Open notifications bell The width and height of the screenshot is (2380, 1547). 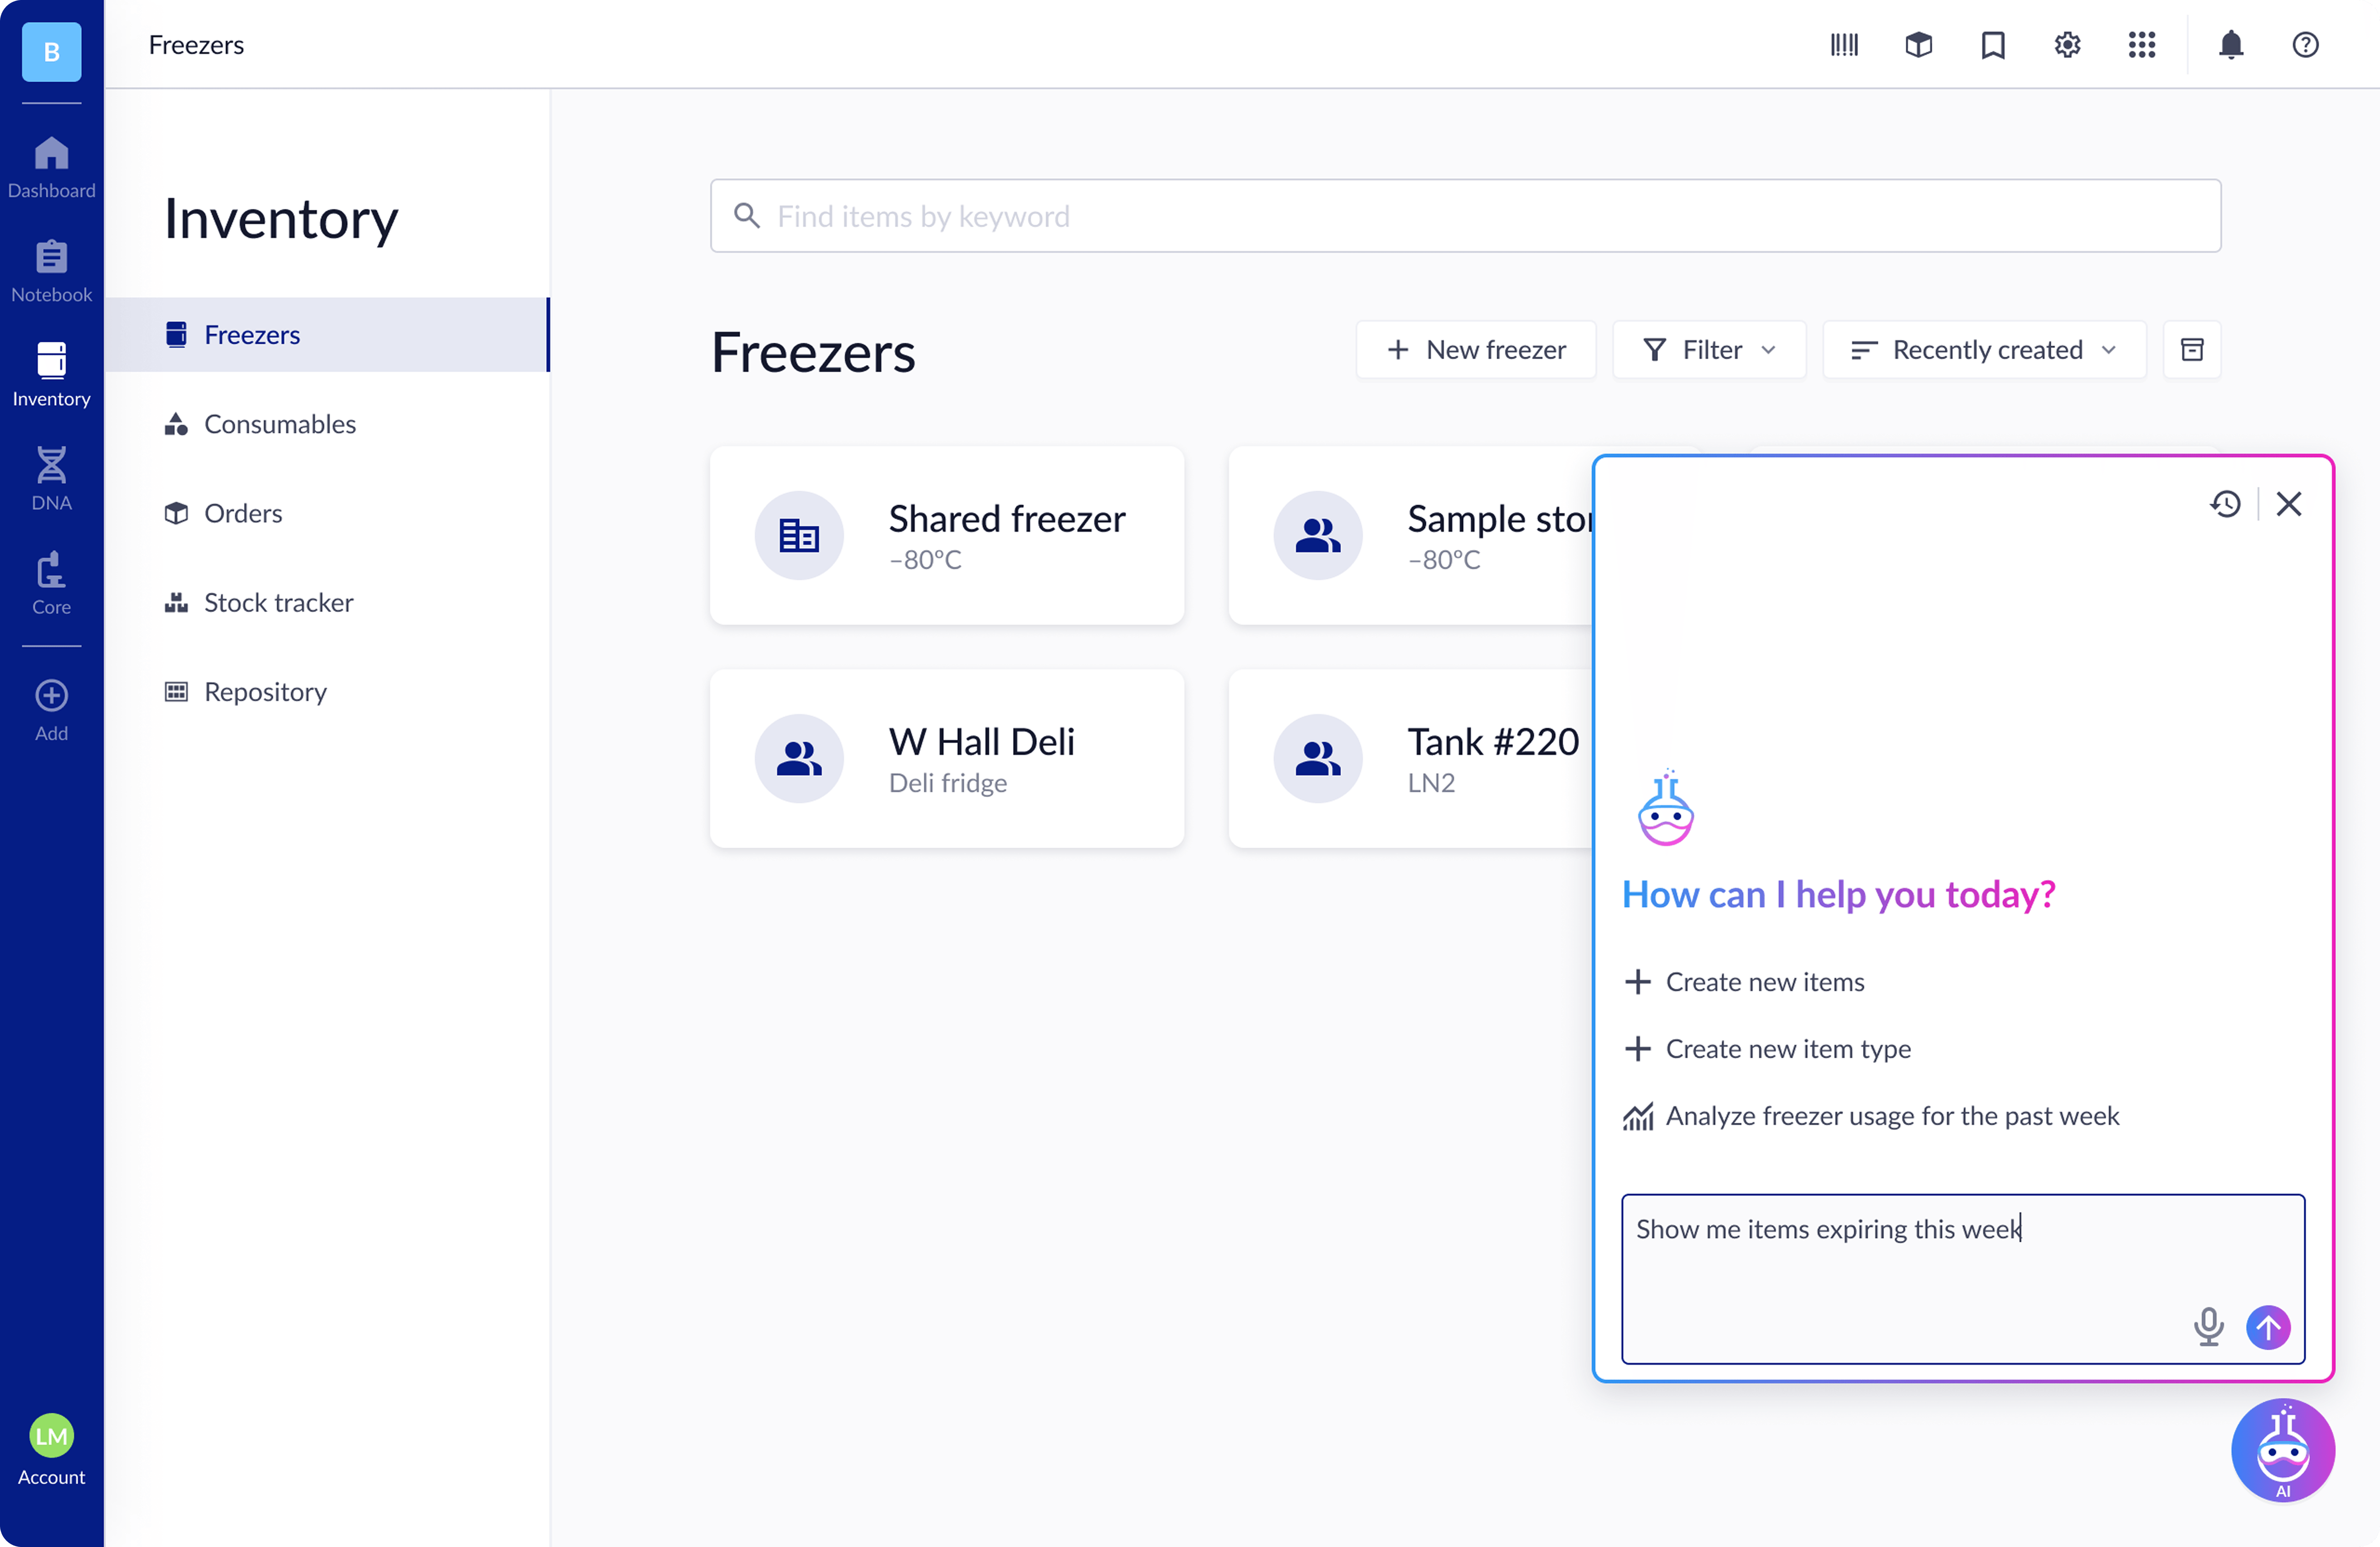2231,44
